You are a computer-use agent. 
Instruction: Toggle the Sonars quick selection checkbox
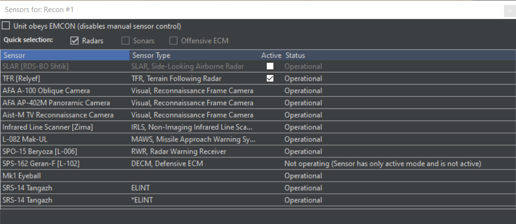pyautogui.click(x=126, y=41)
